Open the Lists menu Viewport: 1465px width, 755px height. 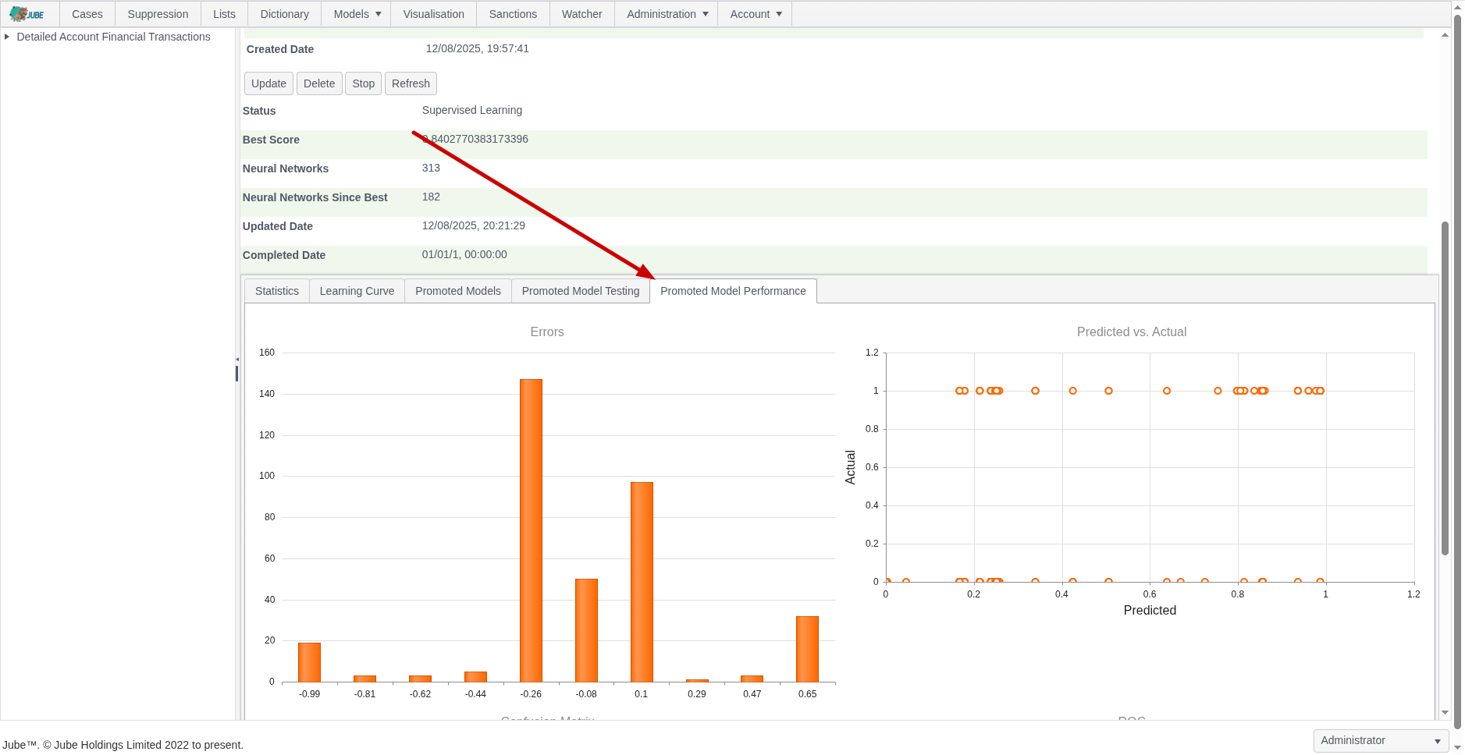224,14
